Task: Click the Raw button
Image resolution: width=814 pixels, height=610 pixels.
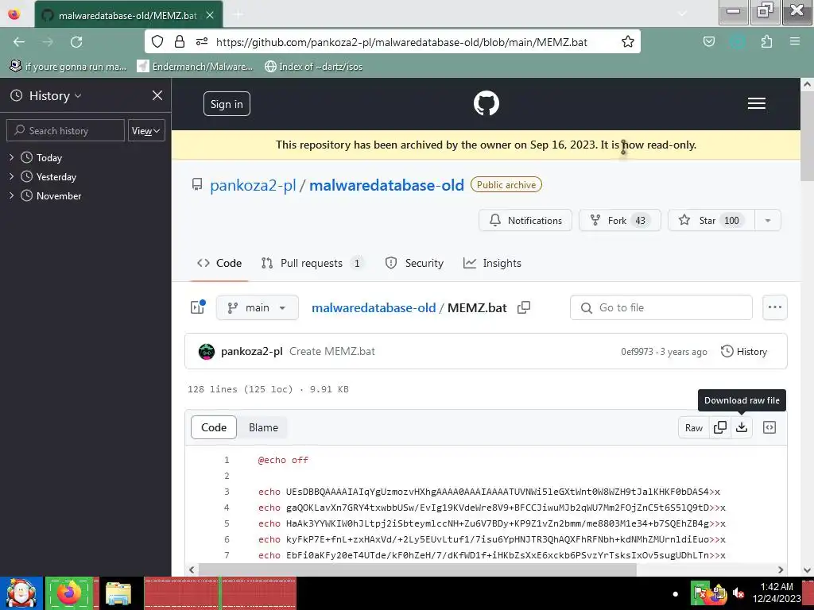Action: click(x=693, y=427)
